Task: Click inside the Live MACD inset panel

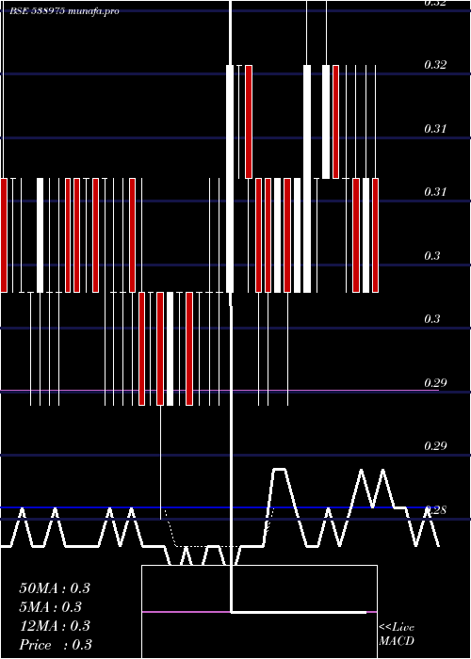Action: click(x=259, y=612)
